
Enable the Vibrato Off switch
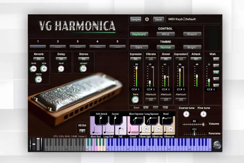[151, 59]
